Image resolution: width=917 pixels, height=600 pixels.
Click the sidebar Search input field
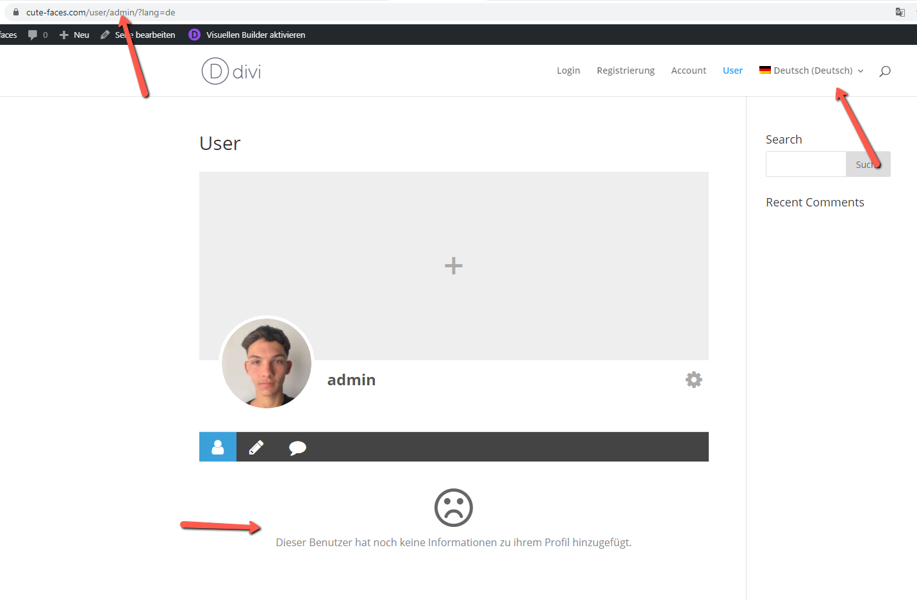click(x=805, y=164)
